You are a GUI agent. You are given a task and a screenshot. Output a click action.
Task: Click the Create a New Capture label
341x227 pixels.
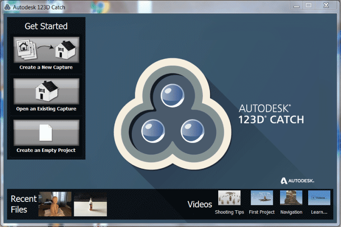point(46,67)
